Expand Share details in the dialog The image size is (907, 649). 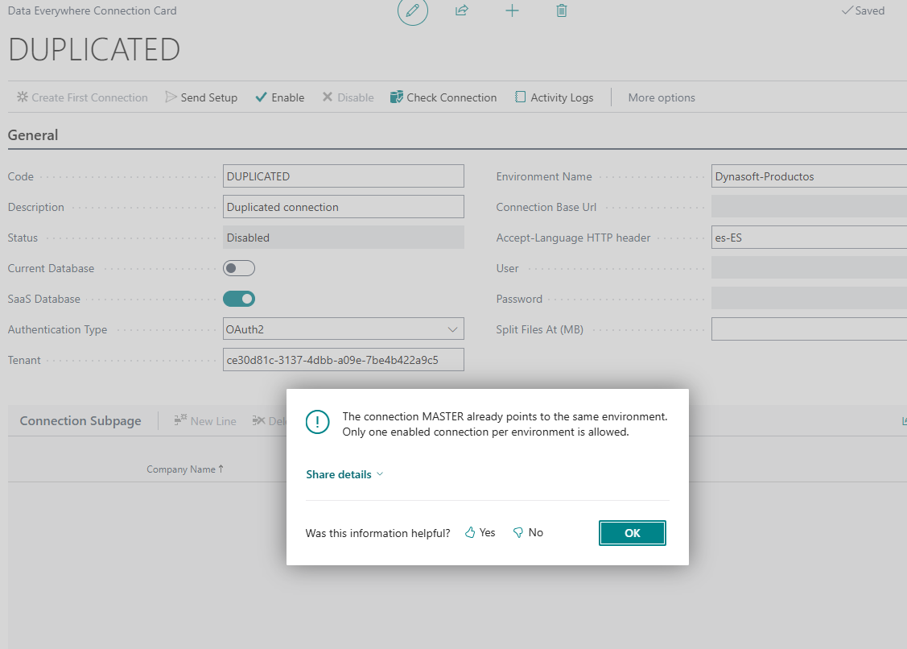344,475
